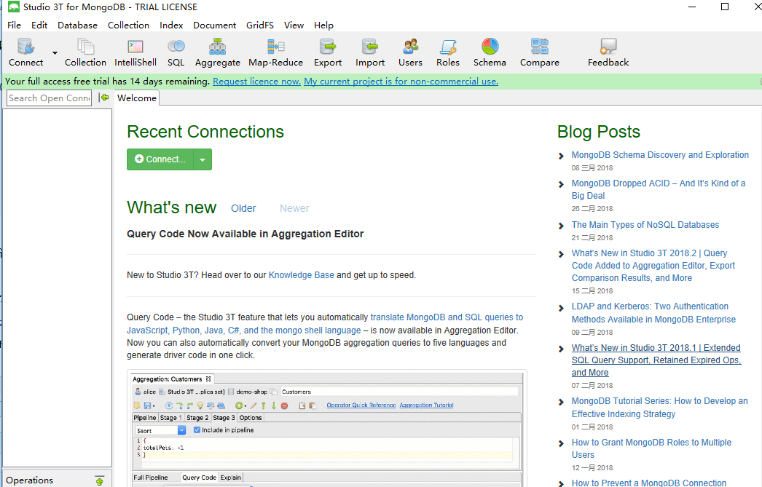762x487 pixels.
Task: Open the GridFS menu
Action: click(260, 25)
